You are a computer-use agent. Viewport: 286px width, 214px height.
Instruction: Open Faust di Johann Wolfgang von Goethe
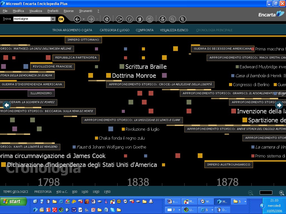(x=109, y=147)
